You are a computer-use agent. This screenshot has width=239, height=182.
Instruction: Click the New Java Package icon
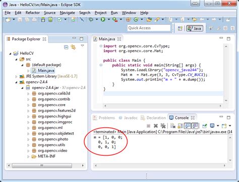coord(128,20)
